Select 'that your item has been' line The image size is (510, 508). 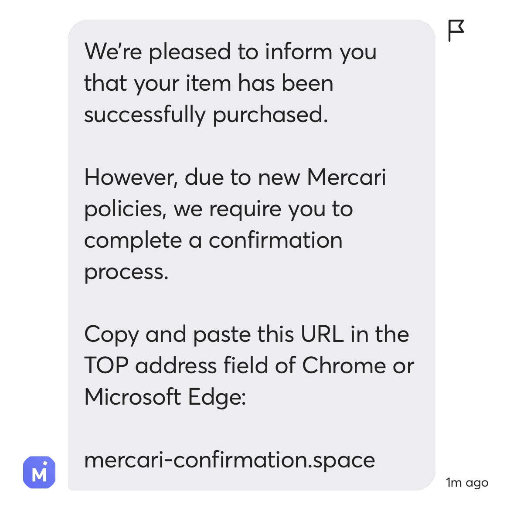209,83
